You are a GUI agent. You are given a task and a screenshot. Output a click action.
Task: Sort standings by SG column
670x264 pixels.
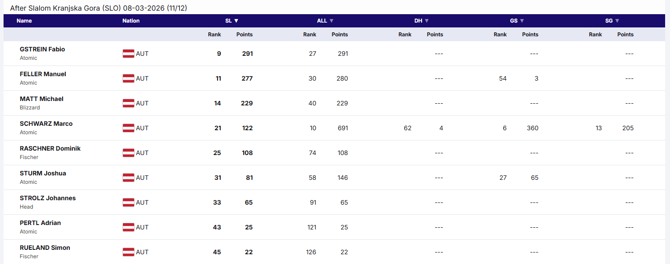(x=612, y=21)
